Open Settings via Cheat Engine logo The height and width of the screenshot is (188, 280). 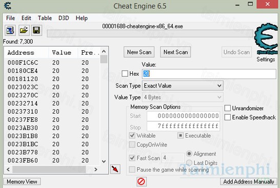tap(266, 38)
